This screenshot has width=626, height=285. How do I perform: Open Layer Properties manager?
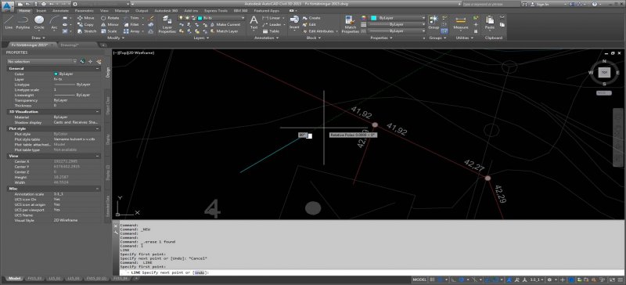167,24
